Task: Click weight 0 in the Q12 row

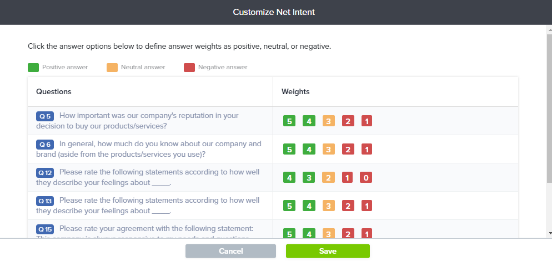Action: click(x=367, y=177)
